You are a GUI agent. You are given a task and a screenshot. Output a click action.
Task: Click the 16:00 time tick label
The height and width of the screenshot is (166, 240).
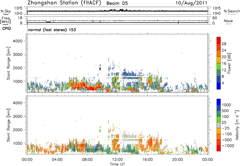pos(147,160)
